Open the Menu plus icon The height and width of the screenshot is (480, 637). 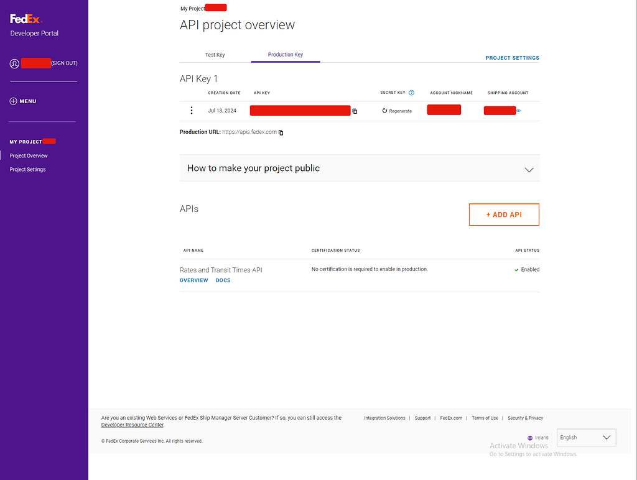tap(13, 101)
